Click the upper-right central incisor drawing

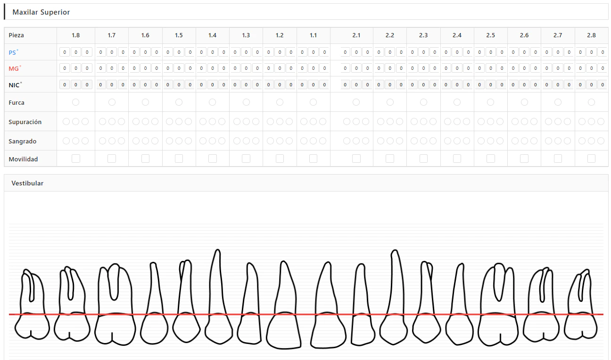(283, 304)
